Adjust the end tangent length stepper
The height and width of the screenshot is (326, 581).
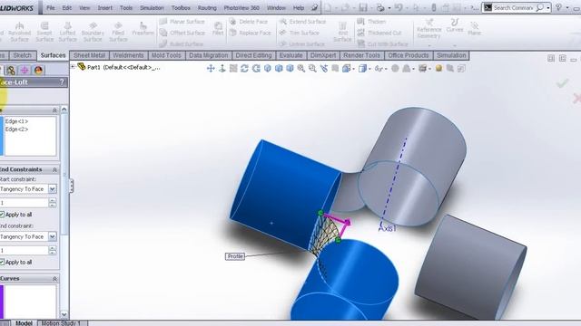coord(53,250)
